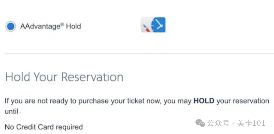This screenshot has height=134, width=274.
Task: Click the Hold Your Reservation heading
Action: (64, 77)
